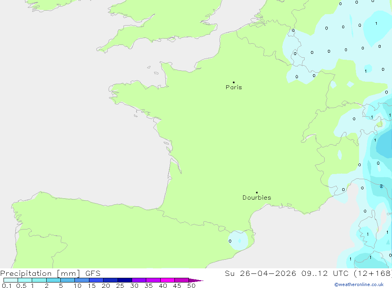The height and width of the screenshot is (288, 392).
Task: Click the forecast date 'Su 26-04-2026'
Action: (x=260, y=273)
